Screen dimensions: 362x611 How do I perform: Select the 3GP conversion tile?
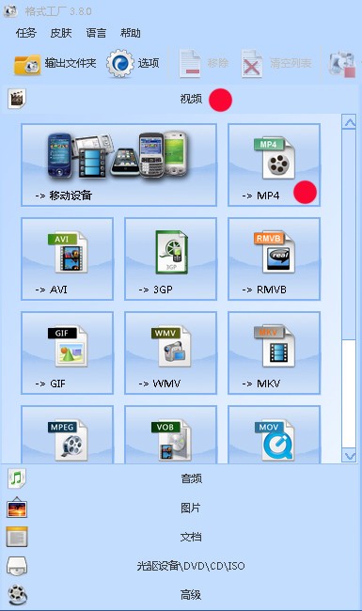pos(171,258)
